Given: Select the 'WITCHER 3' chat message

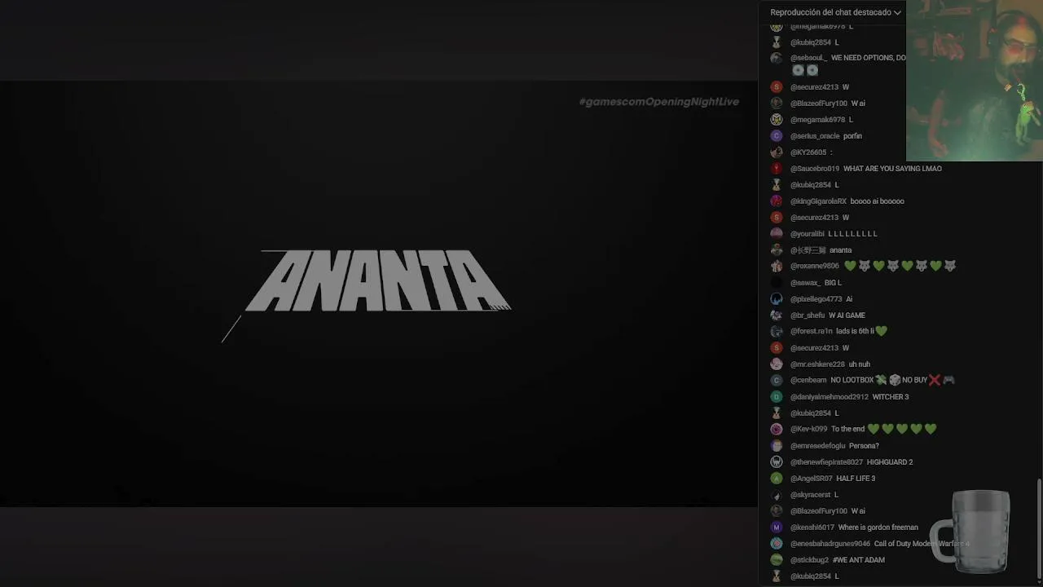Looking at the screenshot, I should point(891,397).
